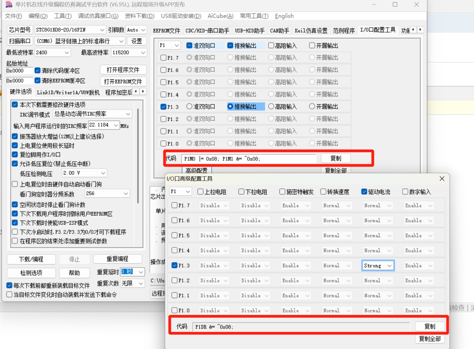Open the Keil仿真设置 tab

pos(311,31)
